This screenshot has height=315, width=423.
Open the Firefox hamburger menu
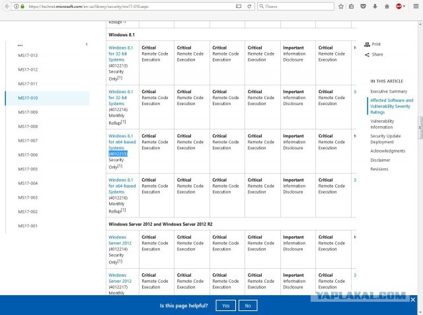(x=416, y=6)
